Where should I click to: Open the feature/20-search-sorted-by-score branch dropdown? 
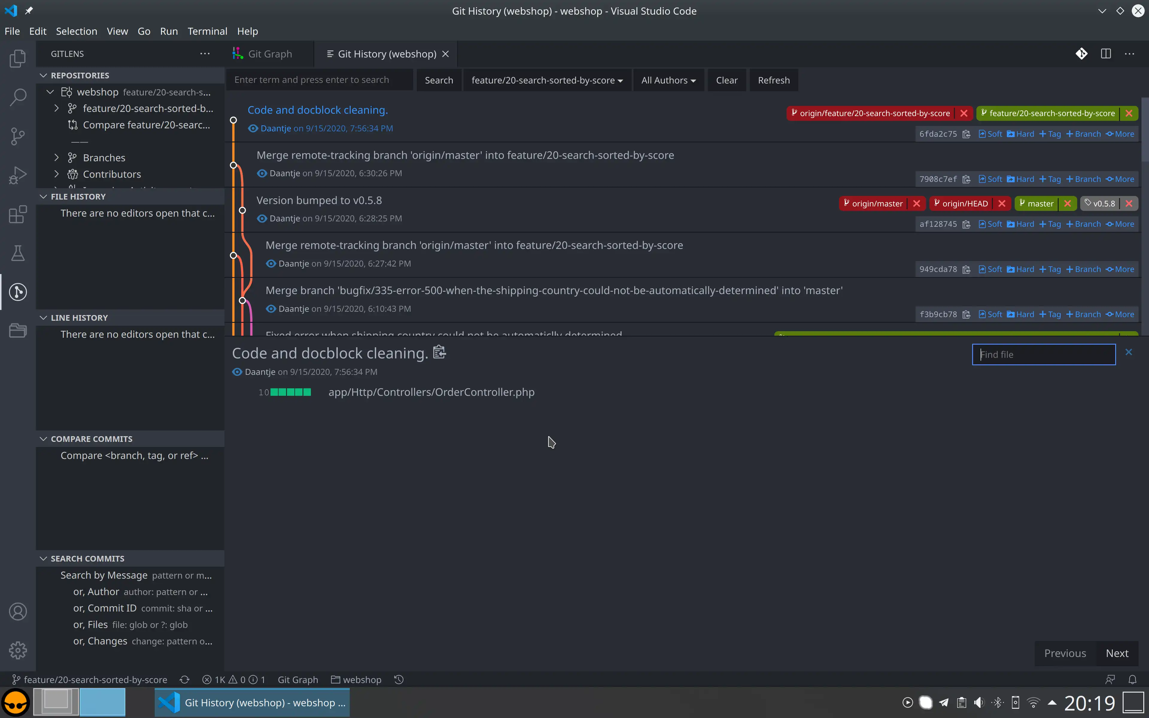(547, 80)
